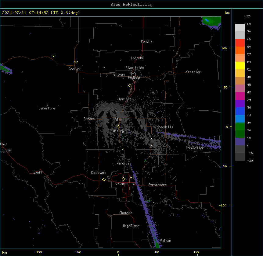
Task: Select the yellow diamond marker below Cochrane
Action: point(104,179)
